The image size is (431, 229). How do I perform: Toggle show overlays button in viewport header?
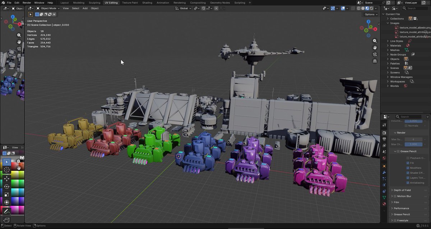[x=343, y=8]
